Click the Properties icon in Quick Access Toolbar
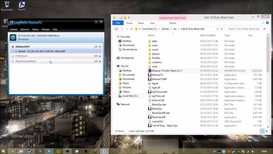The width and height of the screenshot is (273, 154). 120,18
